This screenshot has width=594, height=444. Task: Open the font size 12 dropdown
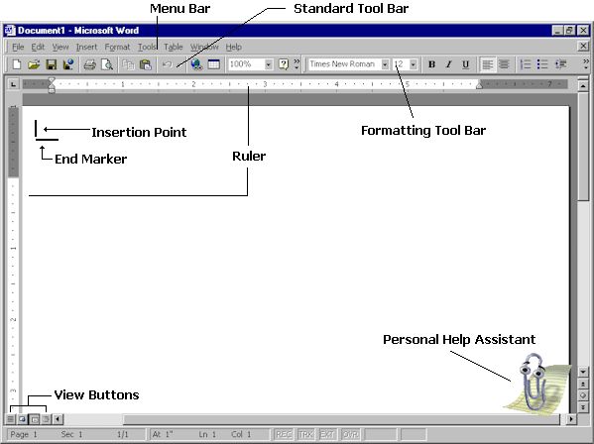pyautogui.click(x=414, y=64)
